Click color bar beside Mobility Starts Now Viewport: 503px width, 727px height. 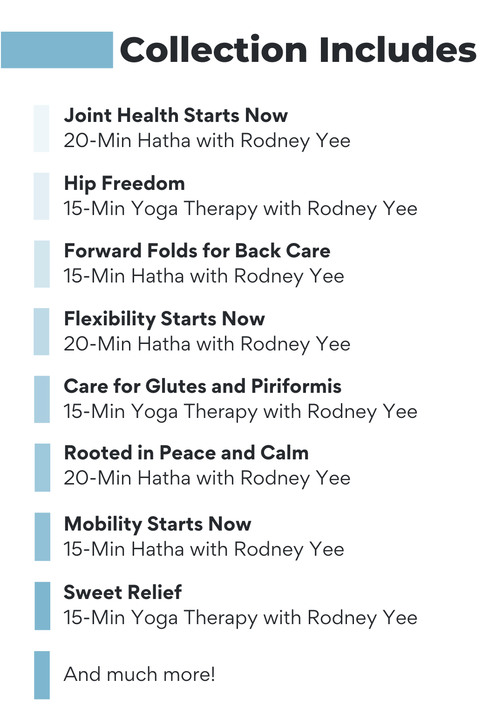(x=42, y=537)
